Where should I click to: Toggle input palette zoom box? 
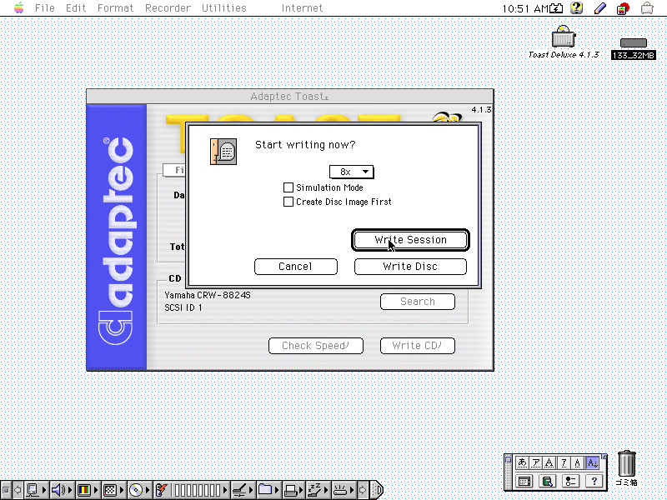click(x=604, y=456)
